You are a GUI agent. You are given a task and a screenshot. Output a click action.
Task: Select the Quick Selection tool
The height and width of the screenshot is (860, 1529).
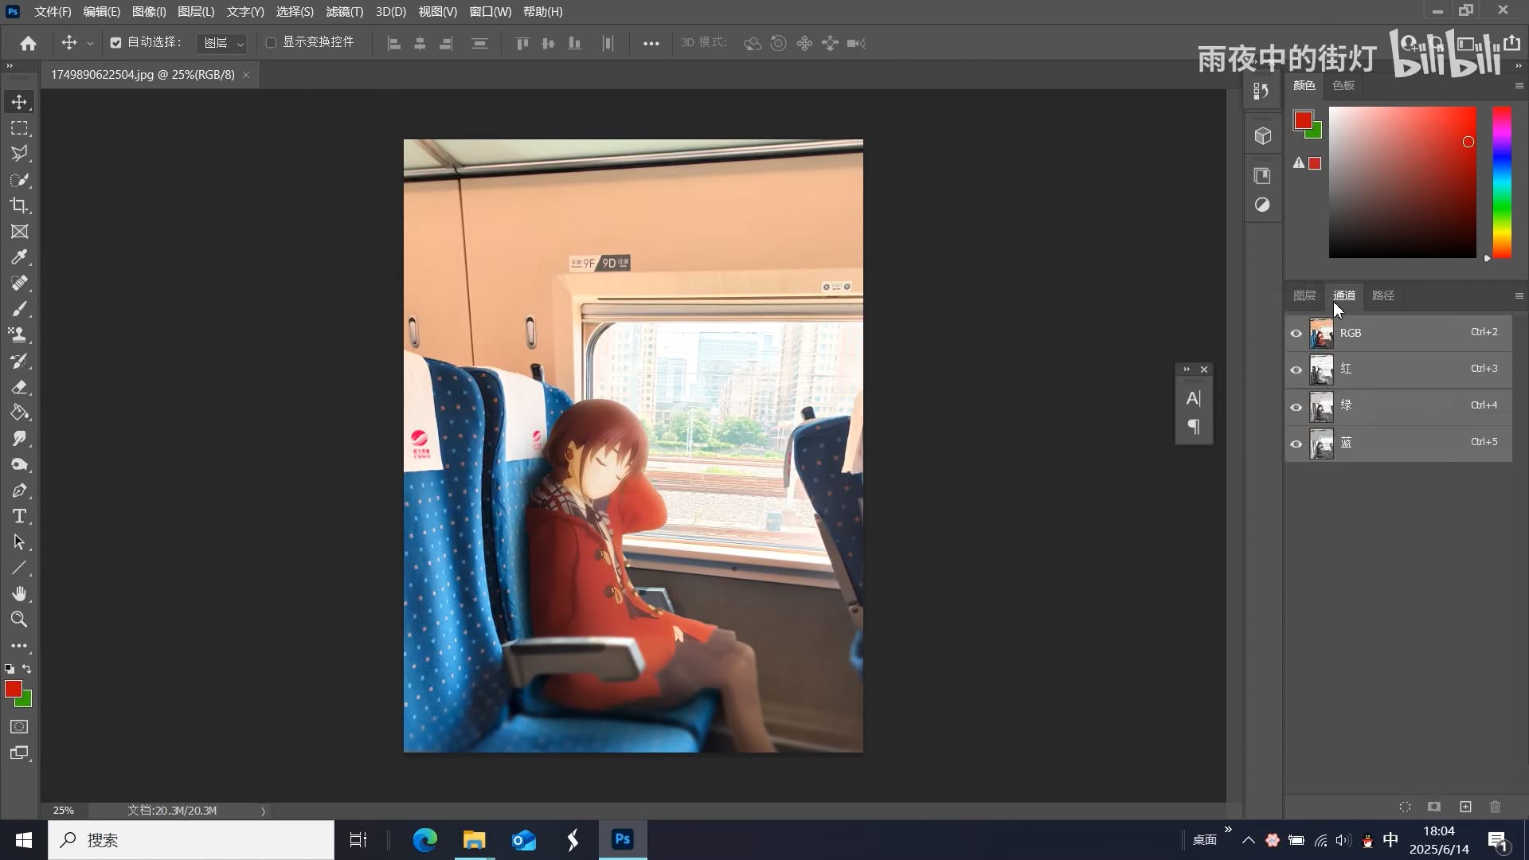(19, 180)
